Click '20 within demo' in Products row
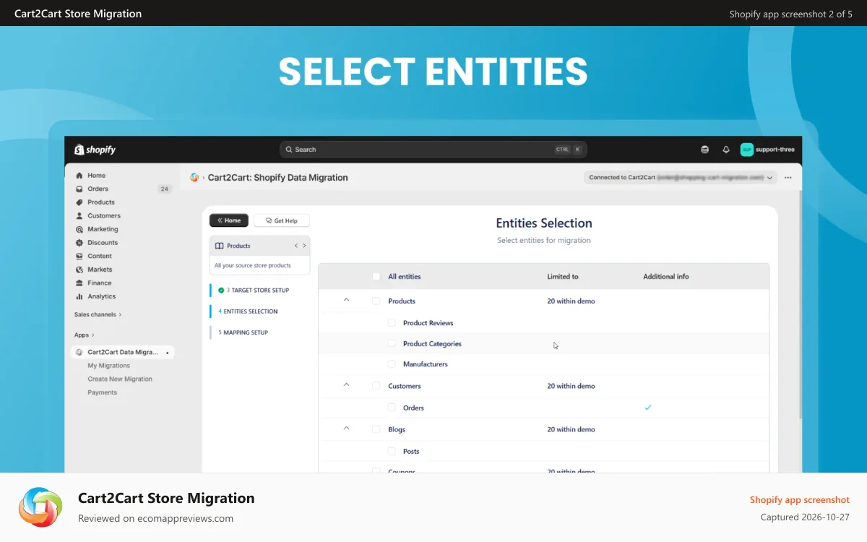867x542 pixels. pos(571,301)
